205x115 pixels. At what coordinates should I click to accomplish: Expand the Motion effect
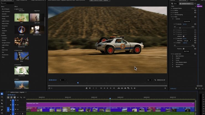point(171,11)
